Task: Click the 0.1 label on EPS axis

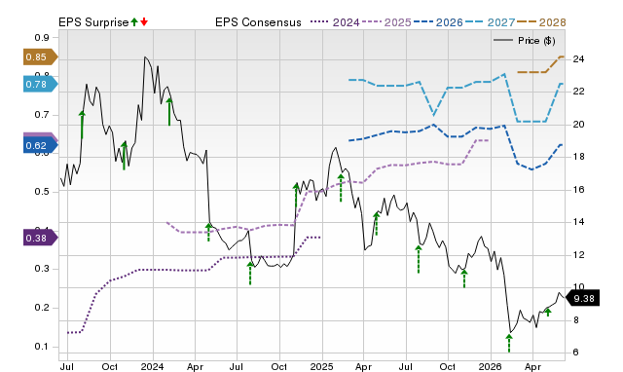Action: tap(41, 347)
